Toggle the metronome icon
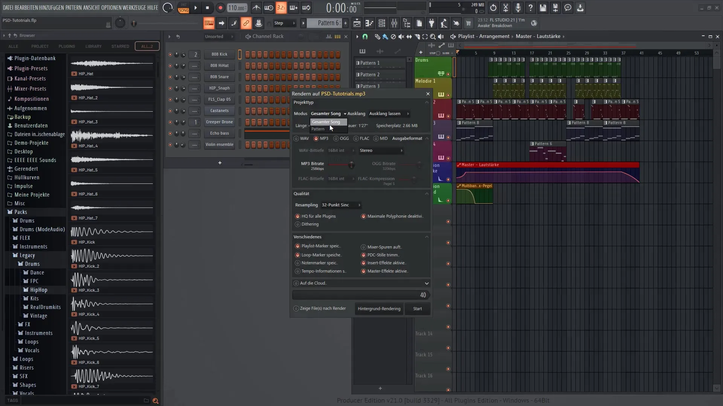Image resolution: width=723 pixels, height=406 pixels. coord(256,8)
